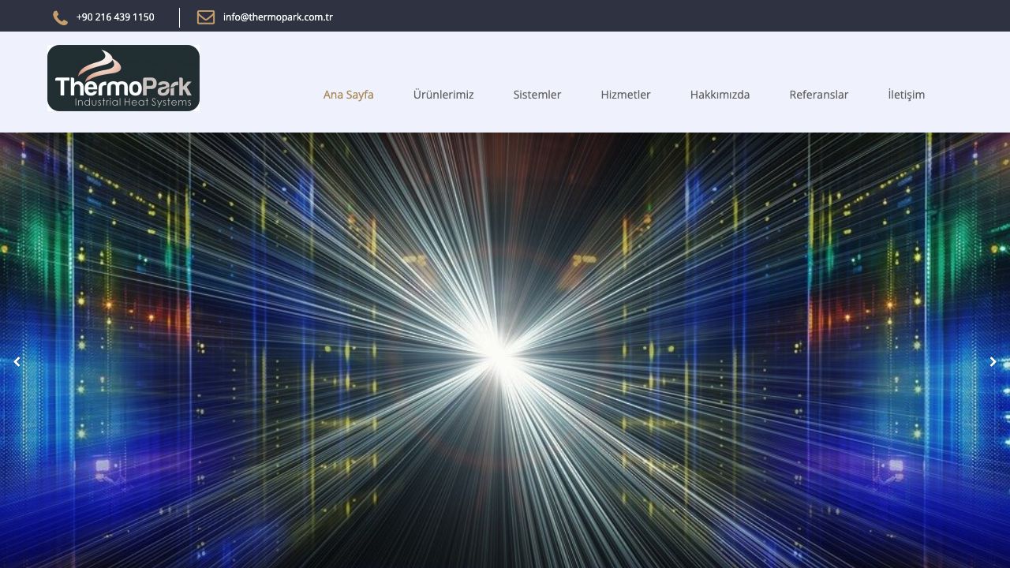
Task: Email info@thermopark.com.tr
Action: tap(278, 17)
